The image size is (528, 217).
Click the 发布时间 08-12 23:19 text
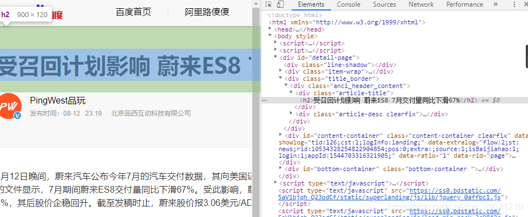pyautogui.click(x=66, y=113)
